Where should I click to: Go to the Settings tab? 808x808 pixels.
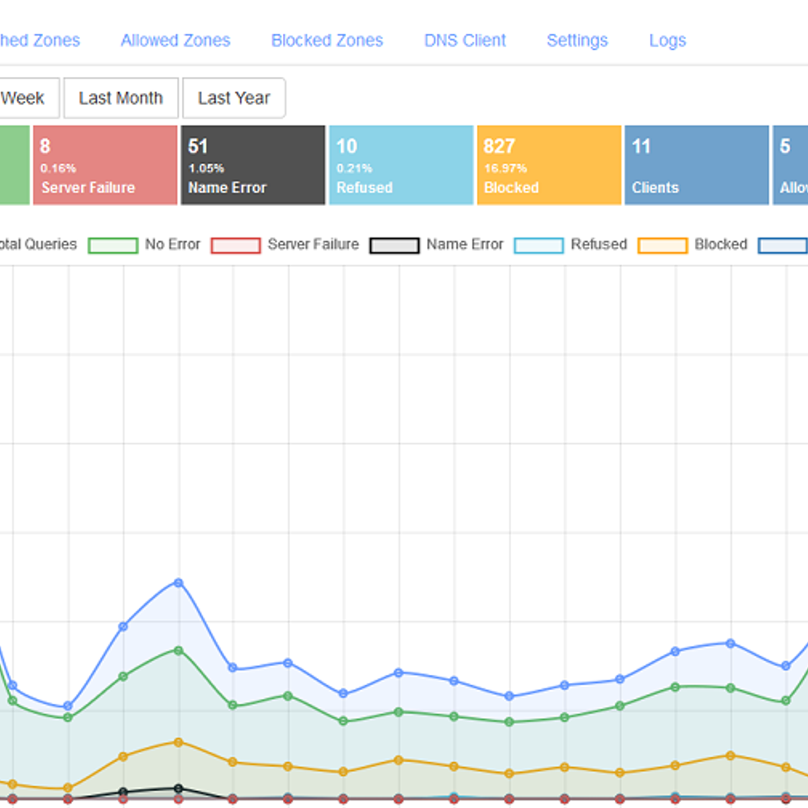pyautogui.click(x=577, y=40)
